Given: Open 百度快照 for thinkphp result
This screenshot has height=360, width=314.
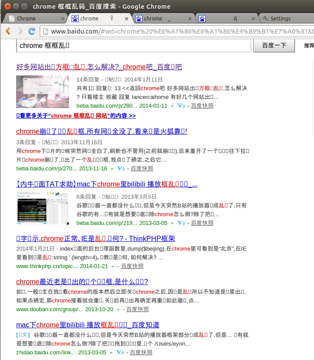Looking at the screenshot, I should pos(132,266).
